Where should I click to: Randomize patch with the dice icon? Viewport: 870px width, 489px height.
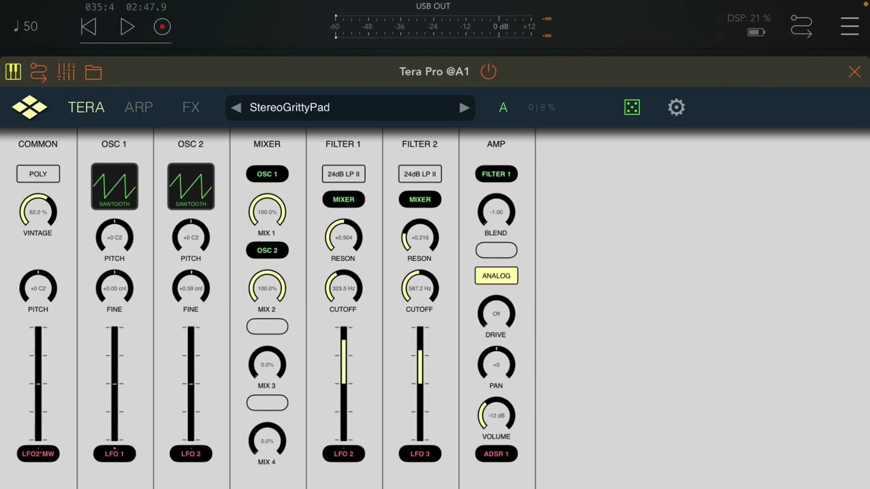[x=632, y=107]
